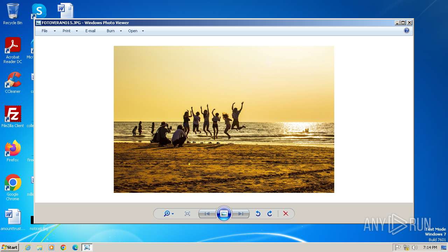Advance to the next photo
The height and width of the screenshot is (252, 448).
[241, 213]
